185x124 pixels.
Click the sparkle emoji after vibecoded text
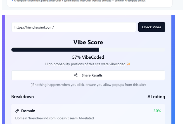point(129,64)
